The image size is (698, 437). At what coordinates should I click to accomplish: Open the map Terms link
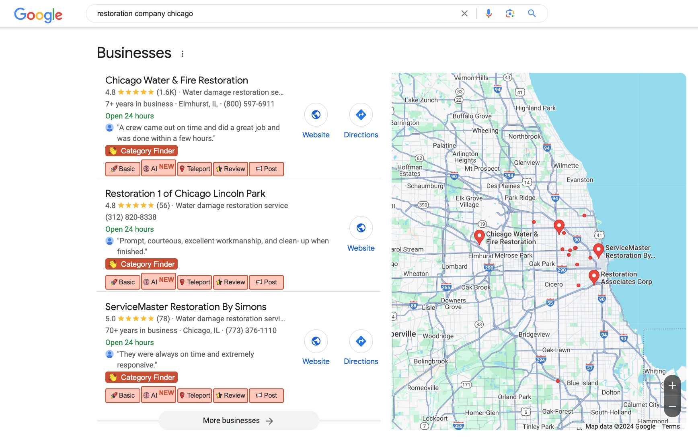[x=671, y=427]
